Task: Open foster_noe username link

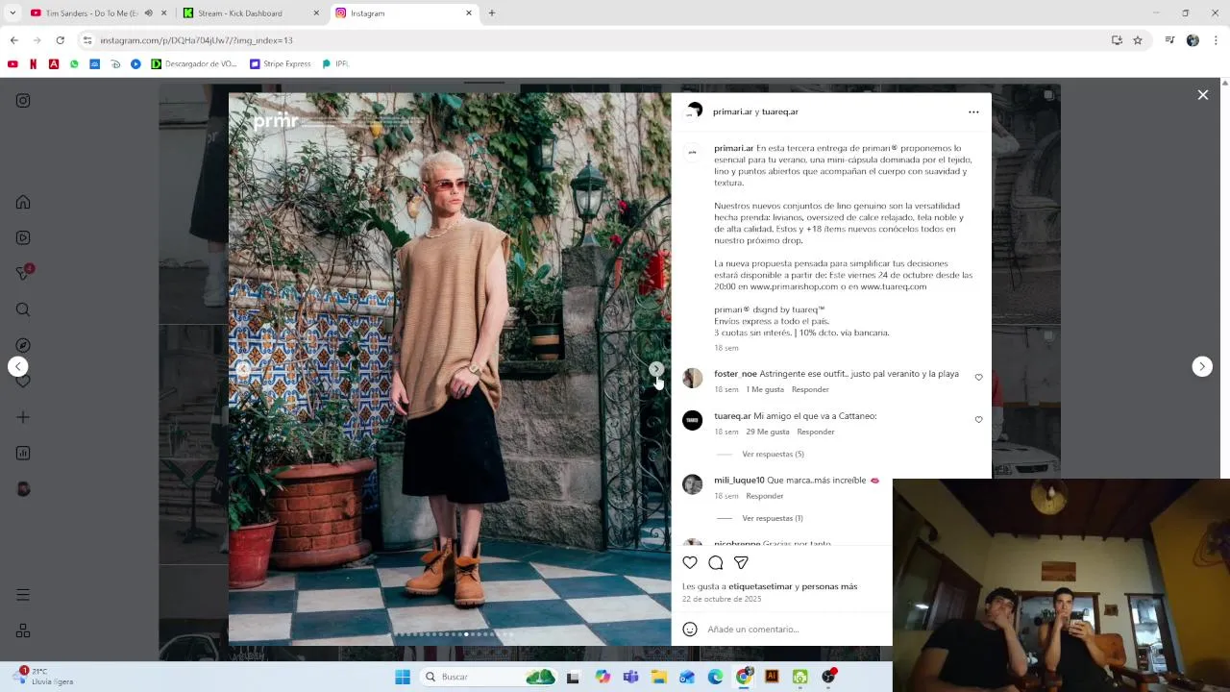Action: [x=735, y=374]
